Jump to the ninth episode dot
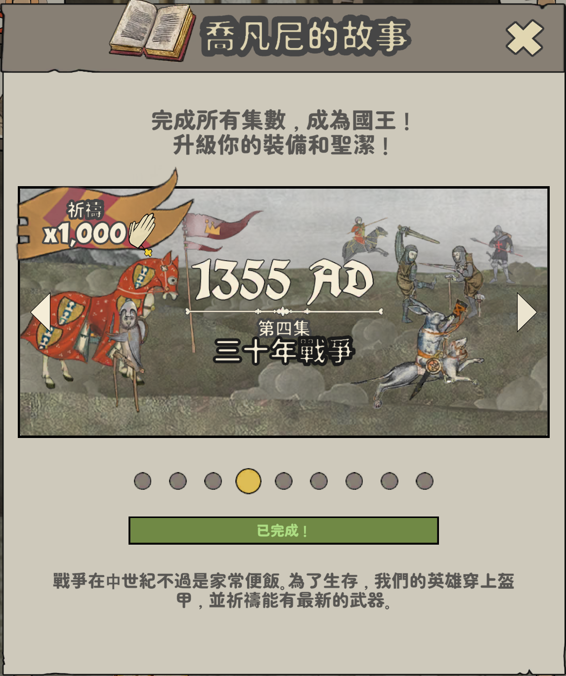 (x=425, y=481)
